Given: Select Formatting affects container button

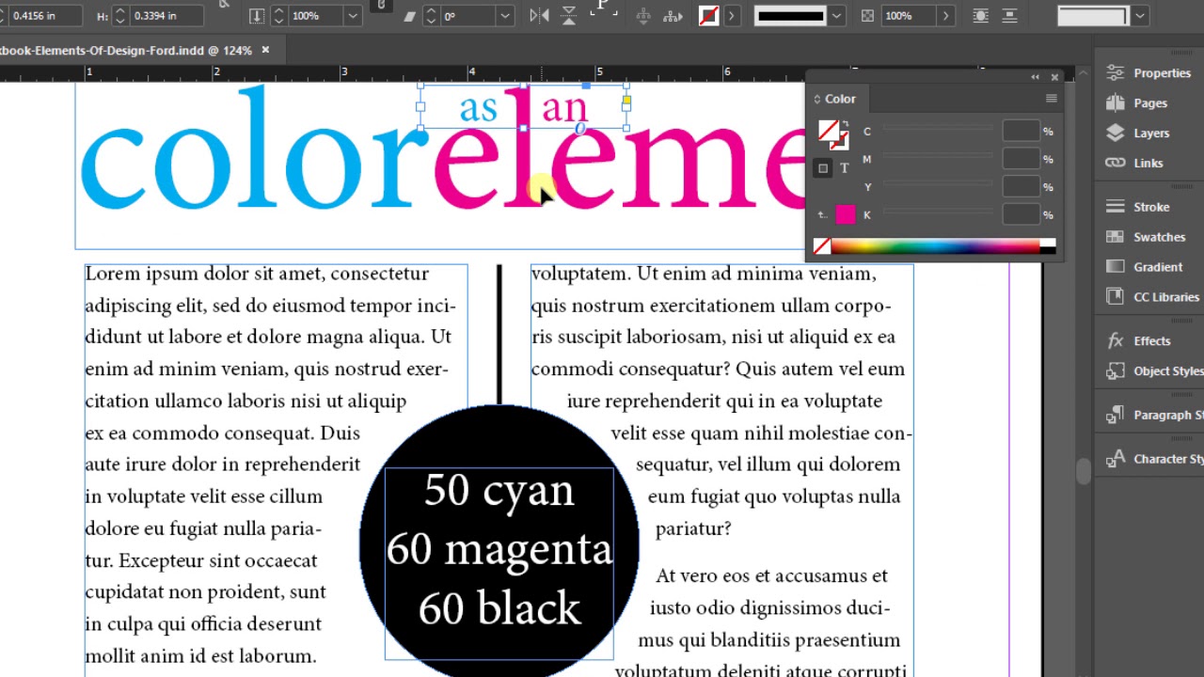Looking at the screenshot, I should tap(823, 168).
